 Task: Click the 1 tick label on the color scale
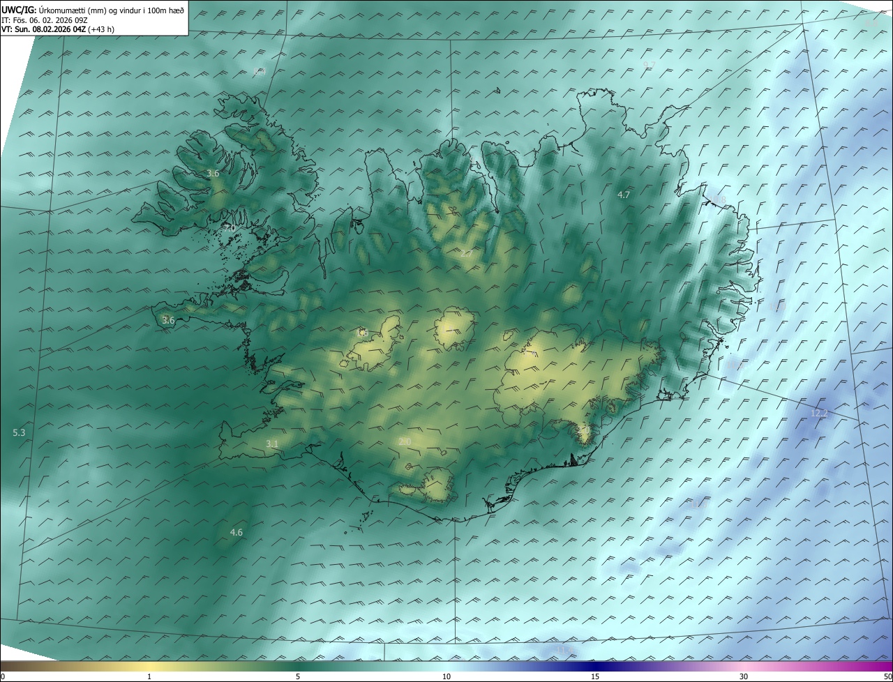point(149,677)
